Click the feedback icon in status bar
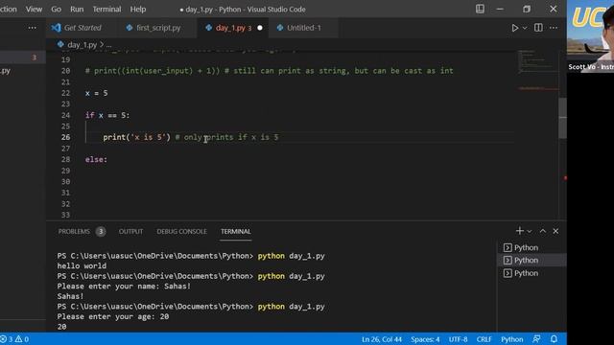The width and height of the screenshot is (614, 345). click(x=536, y=339)
